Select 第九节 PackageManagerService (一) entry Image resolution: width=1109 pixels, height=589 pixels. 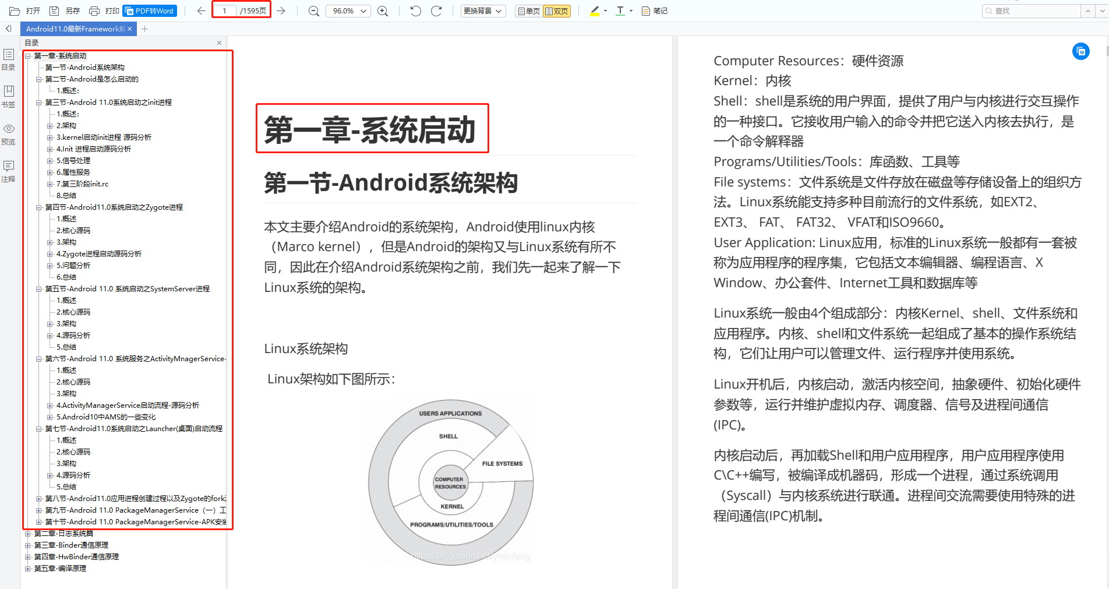click(x=135, y=510)
